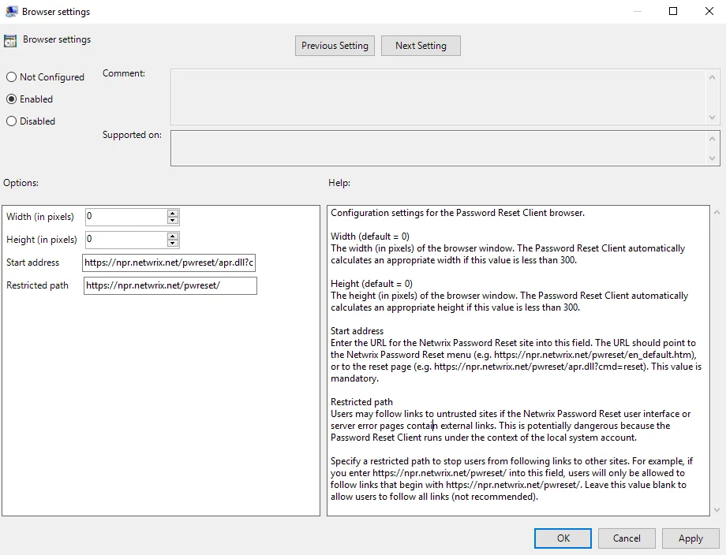Select the Enabled radio button

tap(11, 99)
